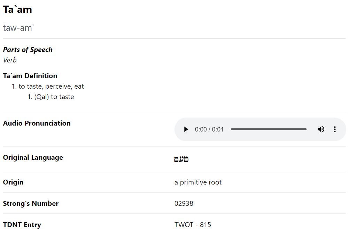Image resolution: width=349 pixels, height=233 pixels.
Task: Click the TWOT - 815 entry value
Action: click(x=193, y=225)
